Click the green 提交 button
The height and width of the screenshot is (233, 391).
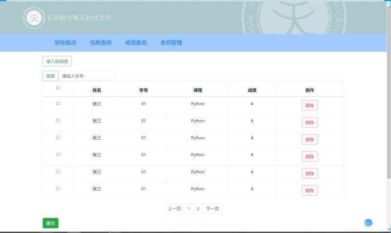(50, 223)
